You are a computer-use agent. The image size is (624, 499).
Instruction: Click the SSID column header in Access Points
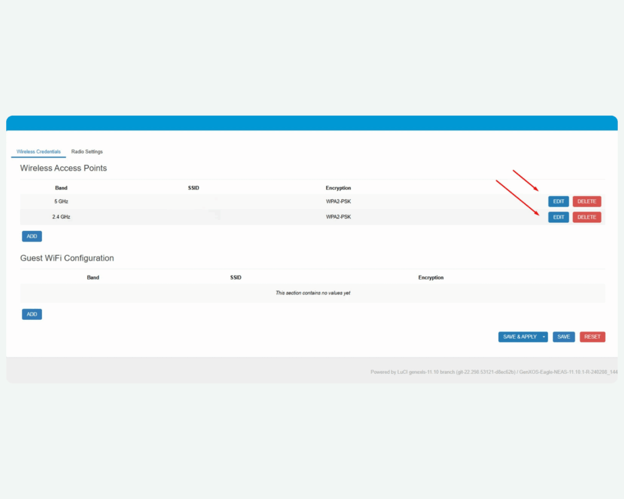(x=193, y=188)
